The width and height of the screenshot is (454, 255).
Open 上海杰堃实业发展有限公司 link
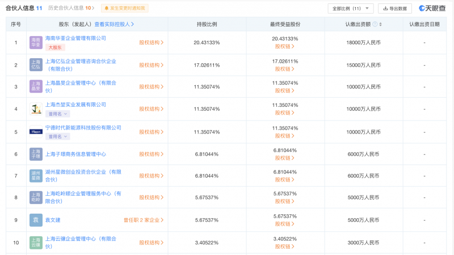click(x=75, y=105)
